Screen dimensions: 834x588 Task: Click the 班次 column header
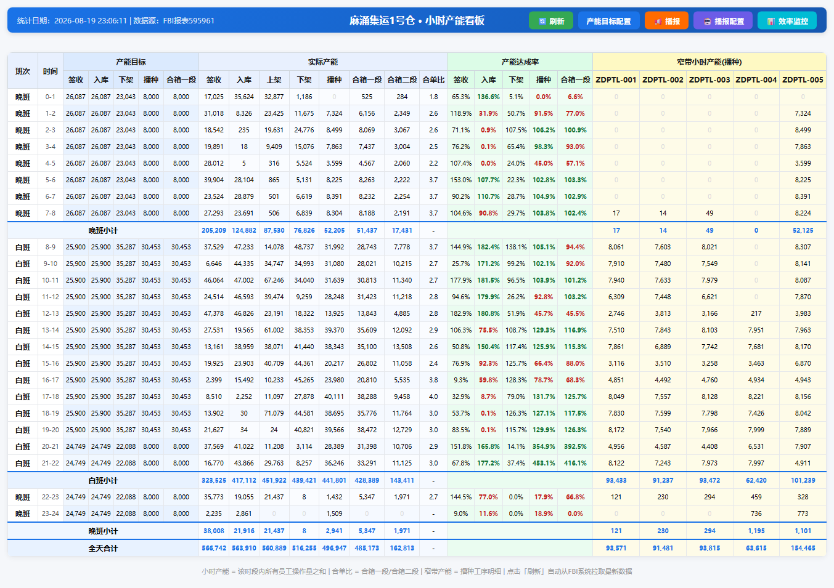(23, 71)
